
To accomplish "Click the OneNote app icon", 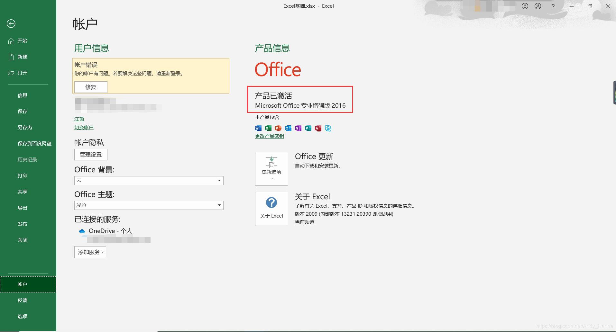I will (x=298, y=128).
